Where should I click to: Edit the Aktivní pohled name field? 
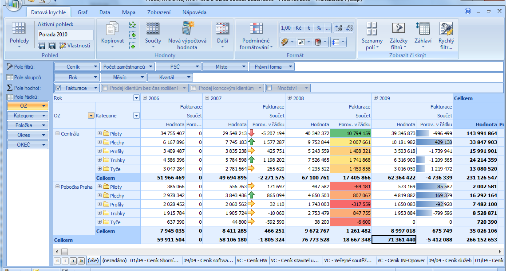(x=65, y=34)
